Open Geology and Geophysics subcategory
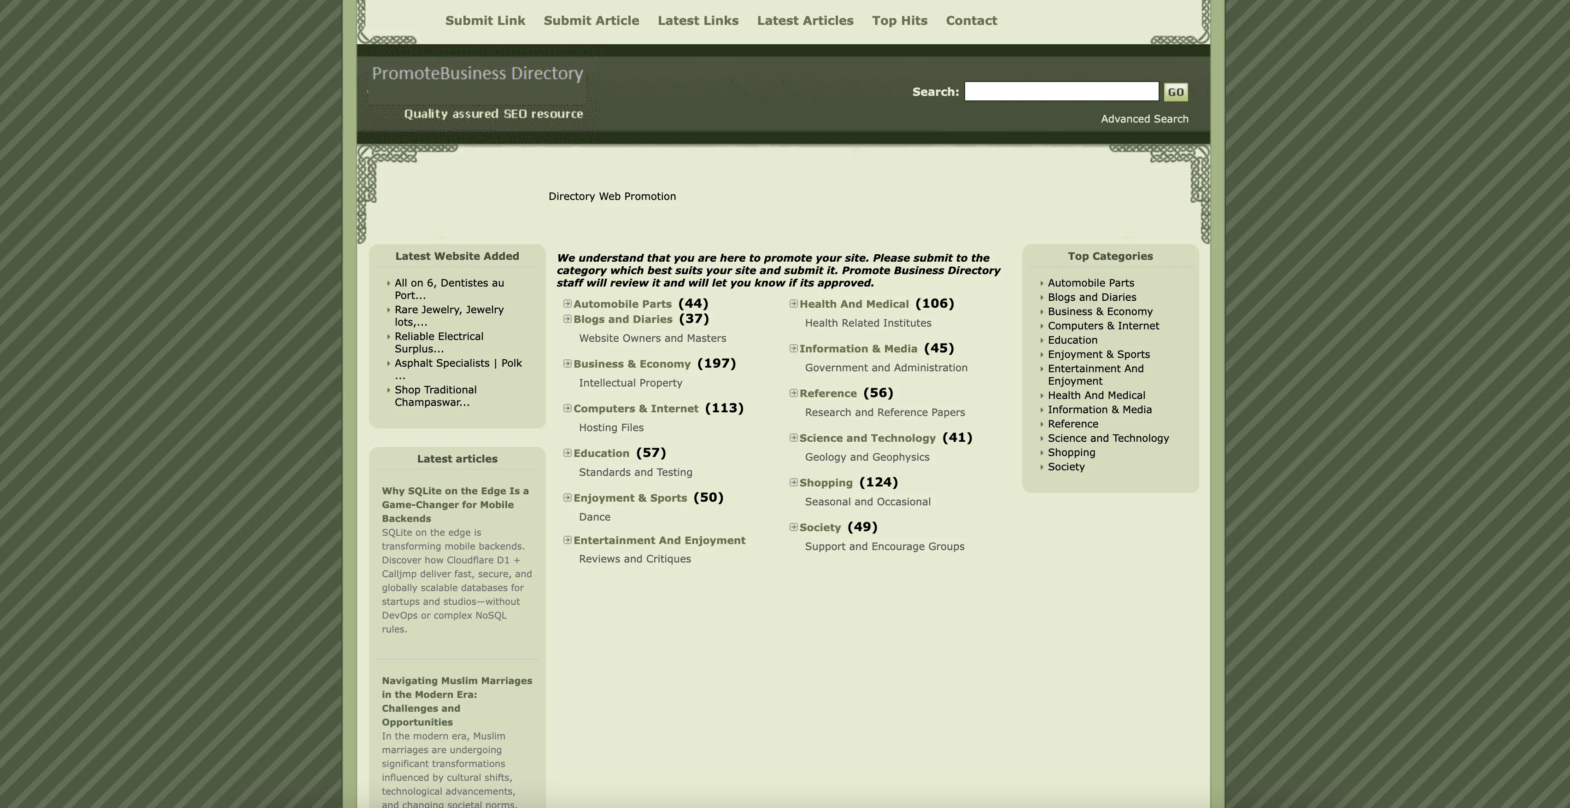Viewport: 1570px width, 808px height. pos(867,457)
